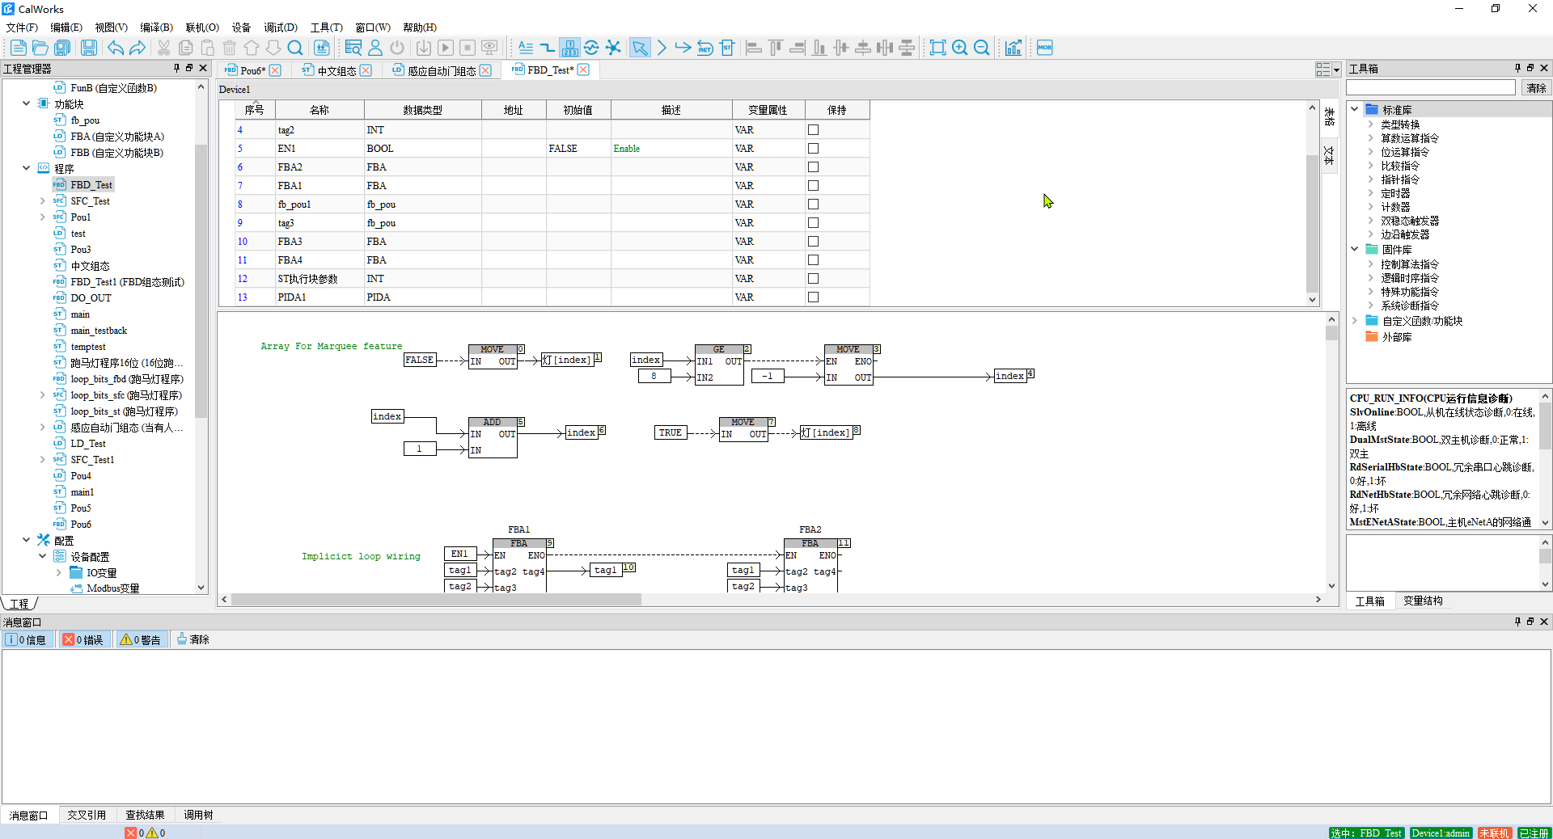Viewport: 1553px width, 839px height.
Task: Click the RET return icon
Action: pos(705,48)
